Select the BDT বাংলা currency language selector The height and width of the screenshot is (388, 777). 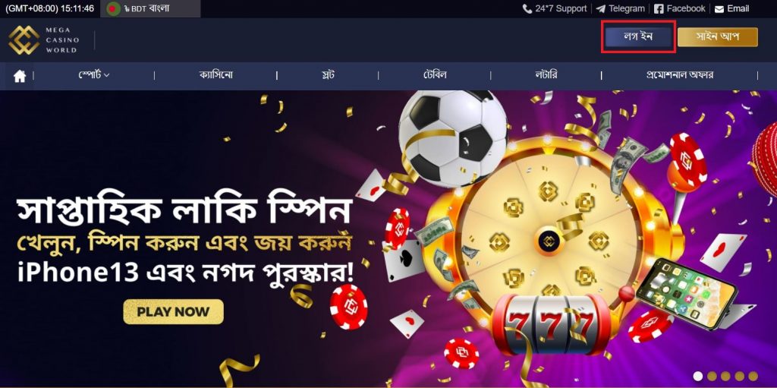(151, 8)
